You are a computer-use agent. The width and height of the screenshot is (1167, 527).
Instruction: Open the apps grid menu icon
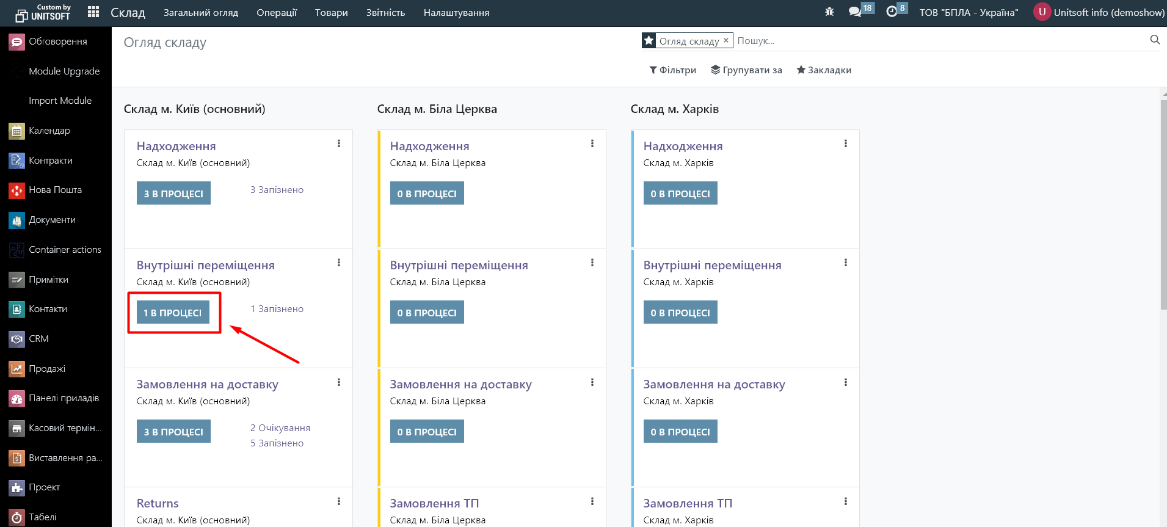coord(93,12)
